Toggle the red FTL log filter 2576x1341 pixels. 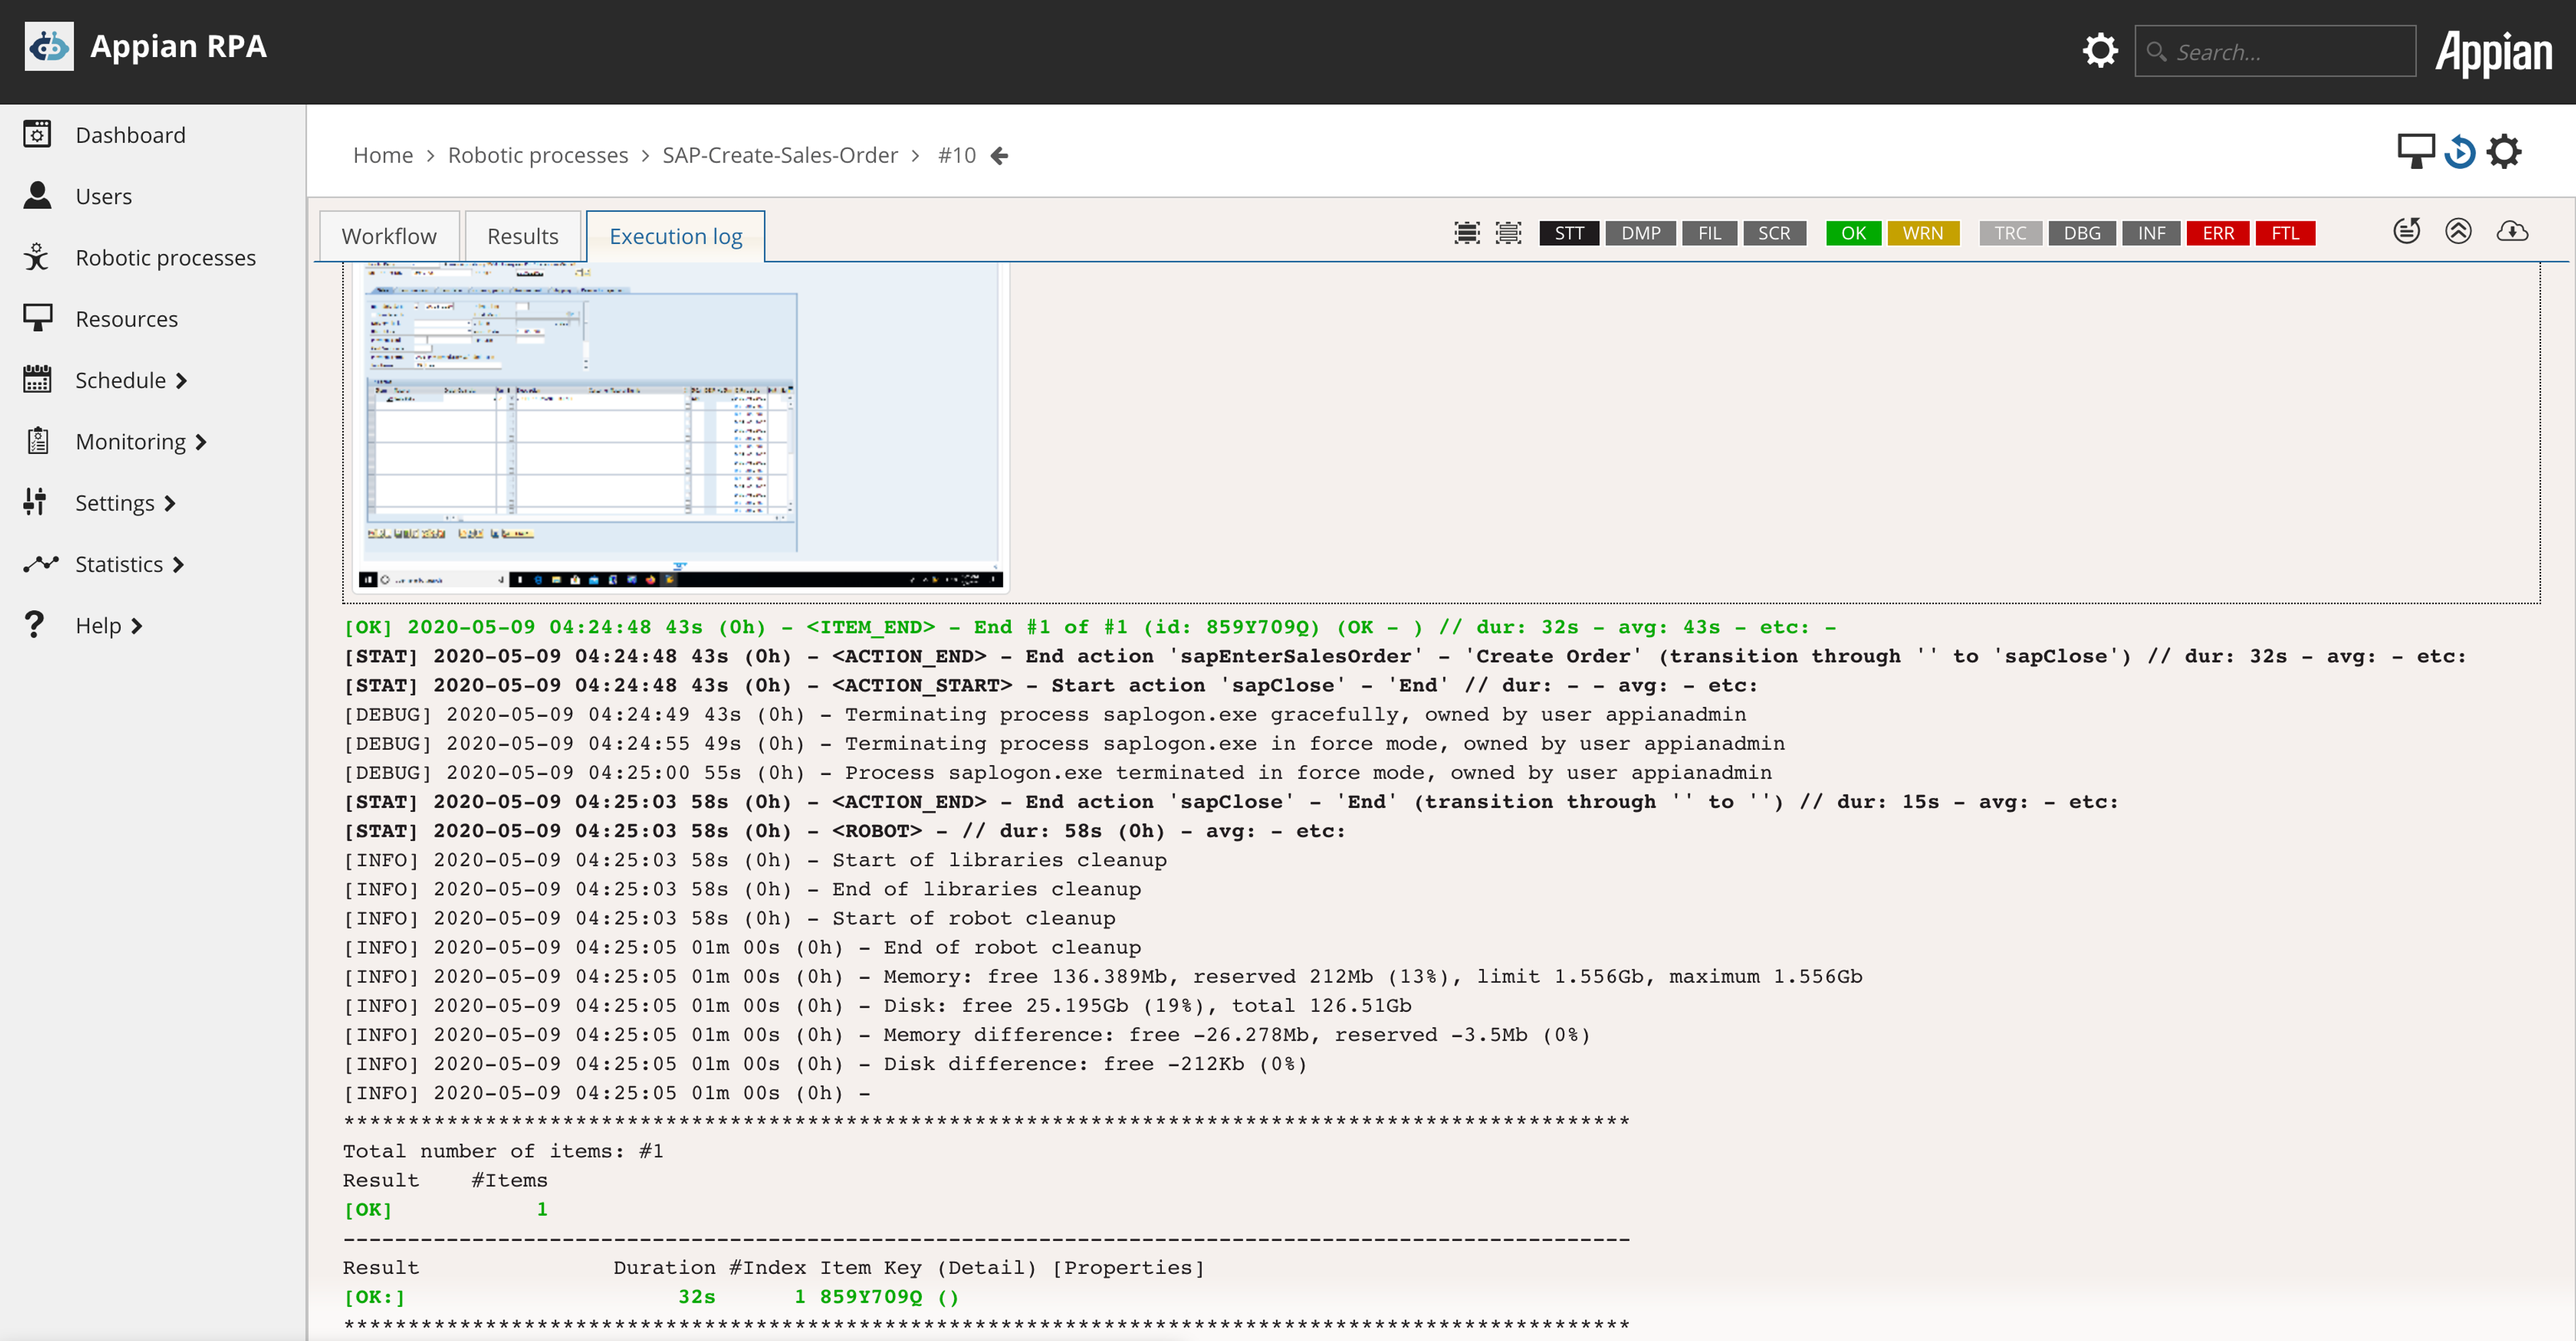click(x=2285, y=233)
